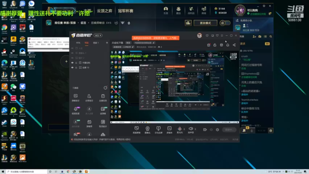Select the orange active scene tab

click(x=87, y=43)
